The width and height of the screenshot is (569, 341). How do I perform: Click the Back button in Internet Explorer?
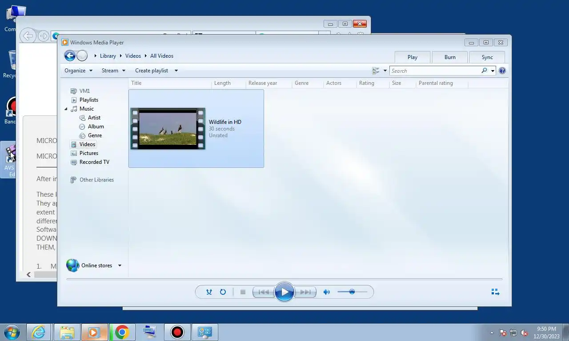pyautogui.click(x=28, y=36)
